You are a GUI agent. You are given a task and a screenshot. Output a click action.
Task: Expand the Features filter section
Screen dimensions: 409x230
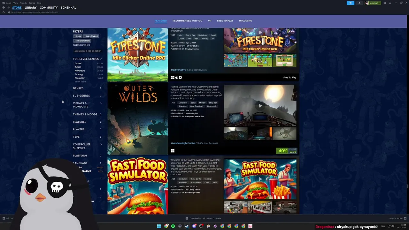[87, 122]
